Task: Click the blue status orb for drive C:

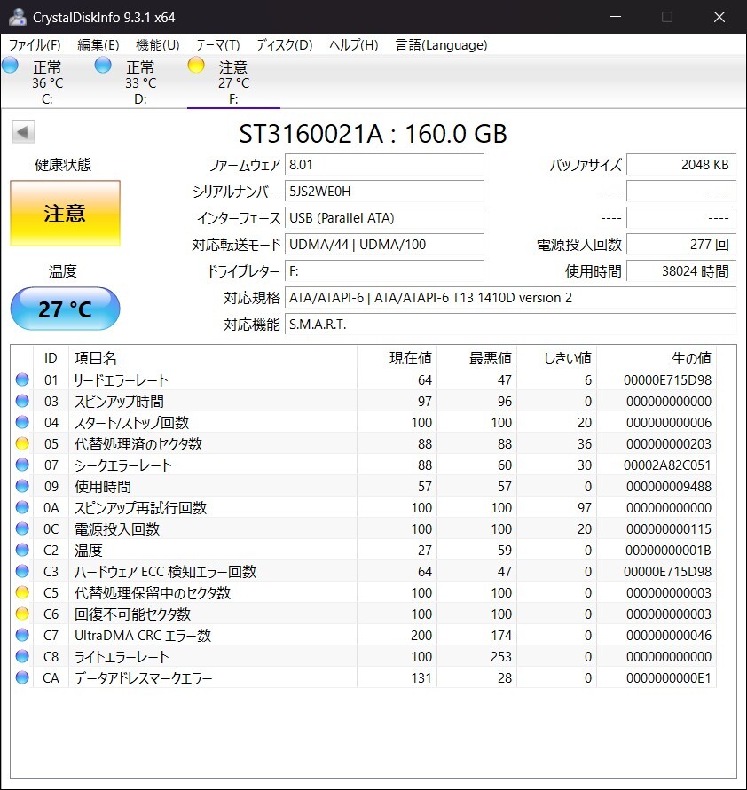Action: tap(10, 65)
